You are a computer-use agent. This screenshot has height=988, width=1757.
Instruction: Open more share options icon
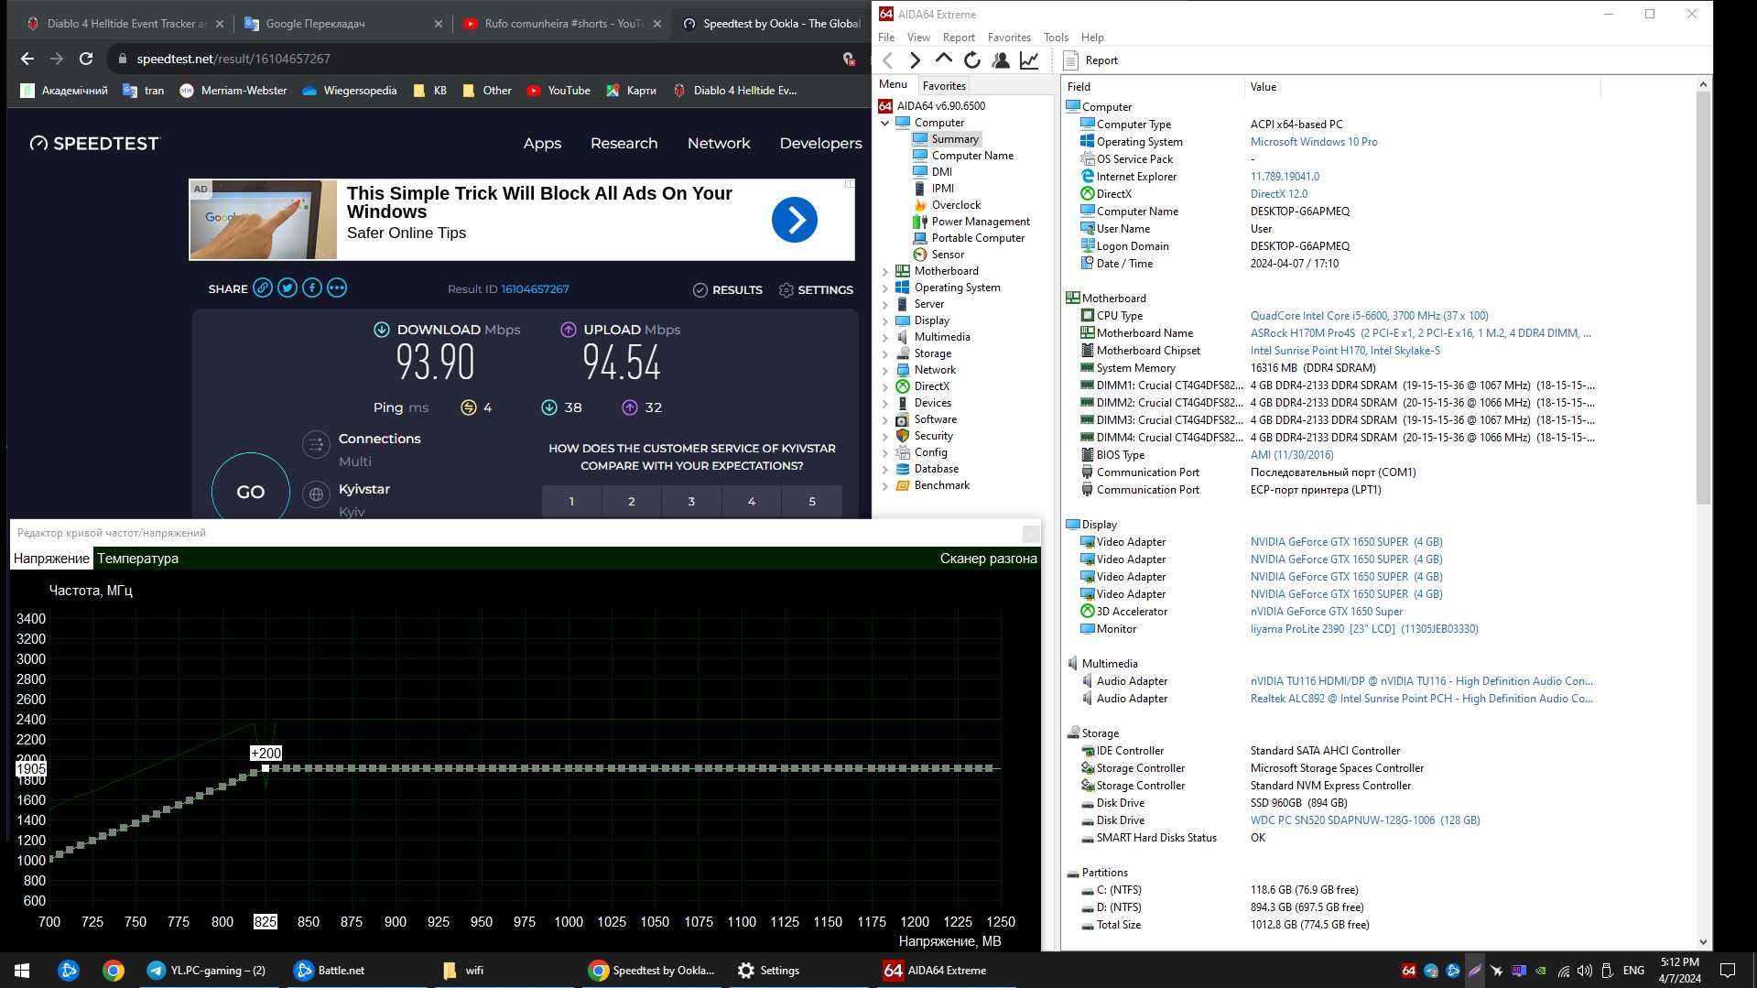pos(337,288)
